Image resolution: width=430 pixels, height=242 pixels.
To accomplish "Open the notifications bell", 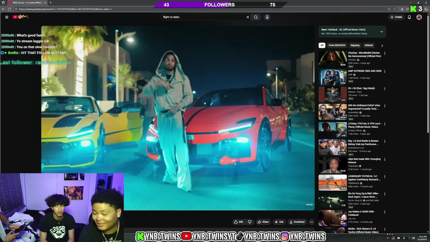I will (409, 17).
